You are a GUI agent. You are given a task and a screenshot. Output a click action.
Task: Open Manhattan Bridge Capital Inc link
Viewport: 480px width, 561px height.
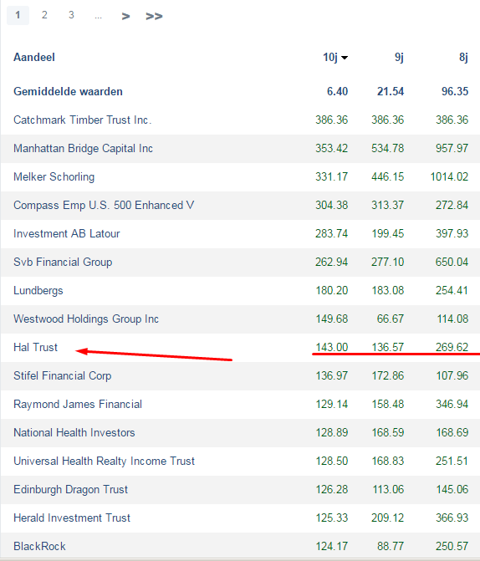pos(83,148)
